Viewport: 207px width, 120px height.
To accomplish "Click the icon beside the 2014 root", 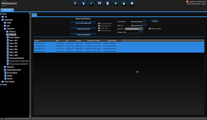I will (x=1, y=14).
